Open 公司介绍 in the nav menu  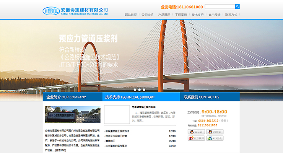[x=148, y=15]
